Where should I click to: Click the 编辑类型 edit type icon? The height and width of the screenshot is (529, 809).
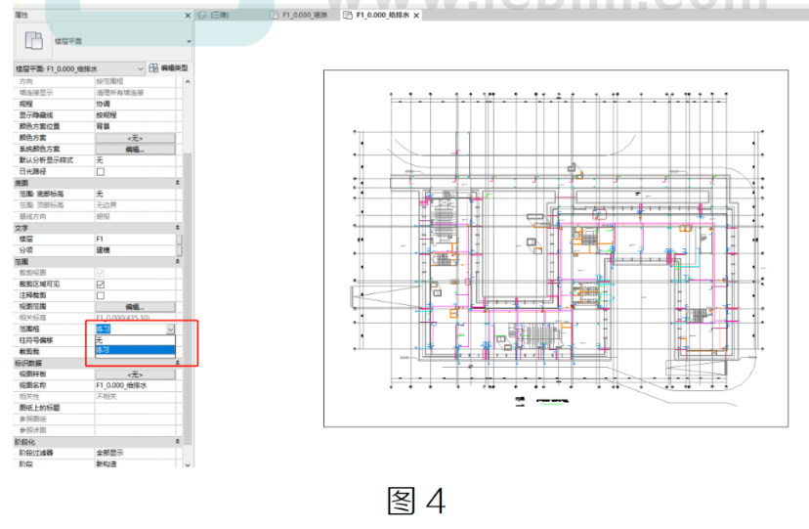(x=153, y=68)
